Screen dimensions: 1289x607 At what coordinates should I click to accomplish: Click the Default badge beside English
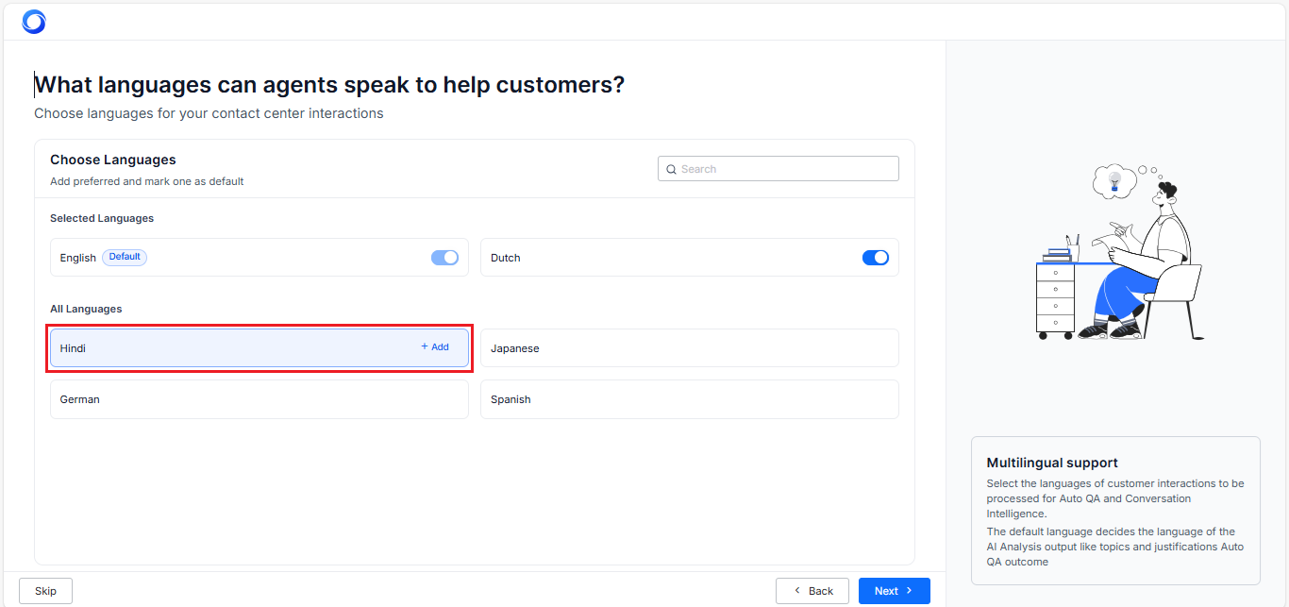[x=125, y=257]
